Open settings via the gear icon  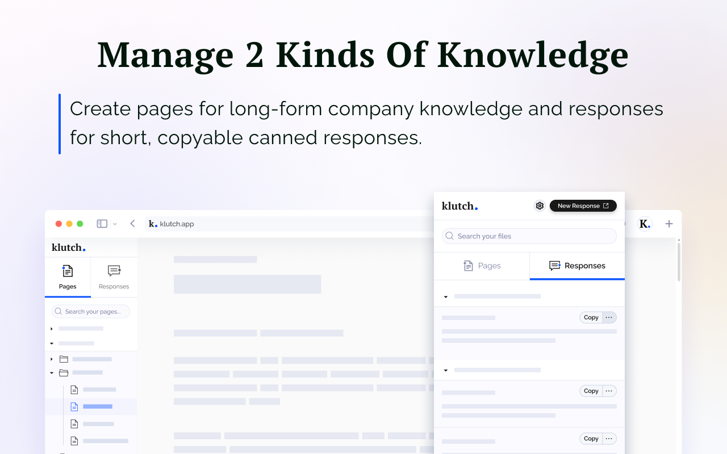click(x=539, y=205)
